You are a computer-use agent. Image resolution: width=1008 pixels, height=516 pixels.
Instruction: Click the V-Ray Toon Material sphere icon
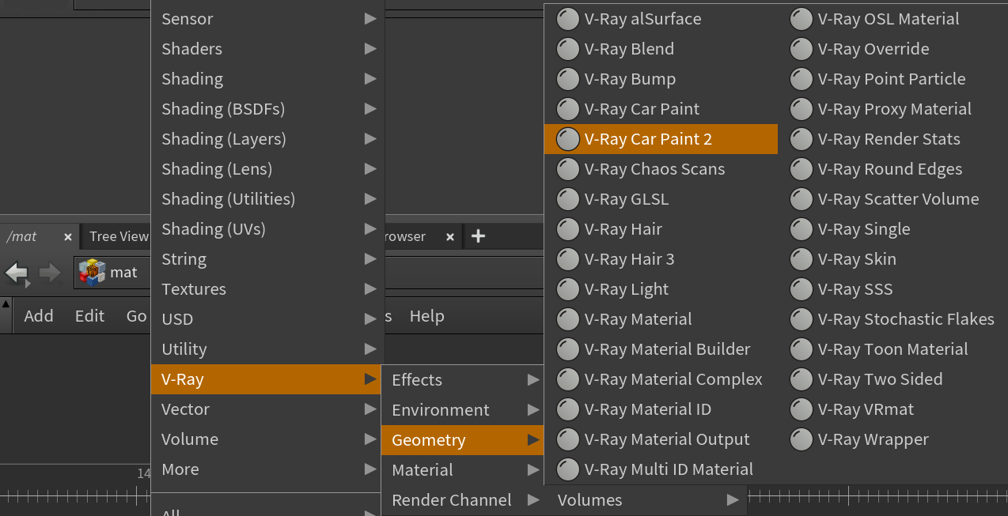click(x=801, y=349)
